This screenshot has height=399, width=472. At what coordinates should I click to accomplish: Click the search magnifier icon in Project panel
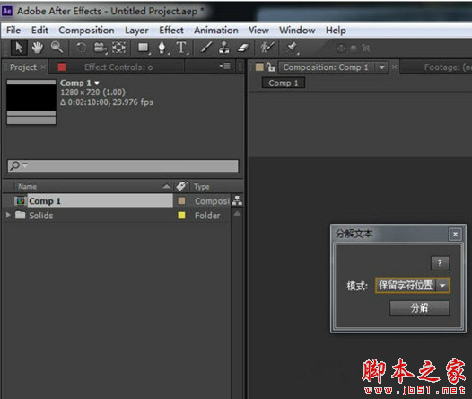pos(14,165)
